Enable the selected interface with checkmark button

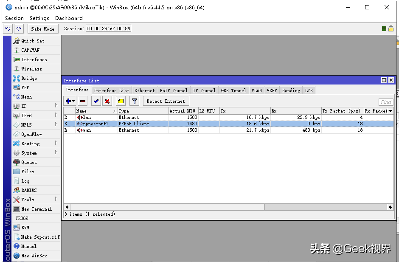[96, 101]
